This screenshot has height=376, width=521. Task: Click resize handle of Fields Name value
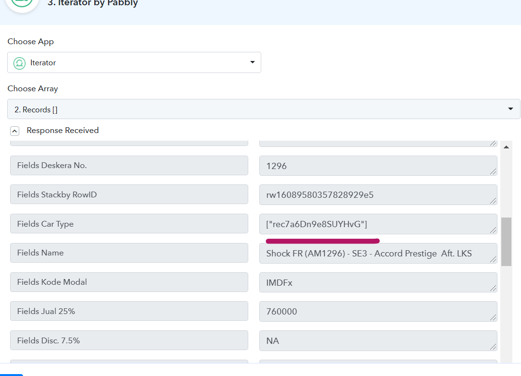click(x=493, y=260)
